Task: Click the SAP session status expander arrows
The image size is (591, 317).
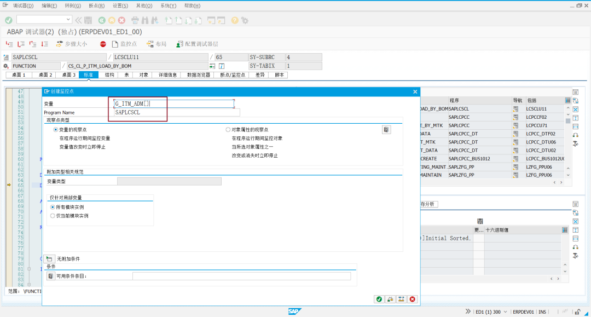Action: (468, 312)
